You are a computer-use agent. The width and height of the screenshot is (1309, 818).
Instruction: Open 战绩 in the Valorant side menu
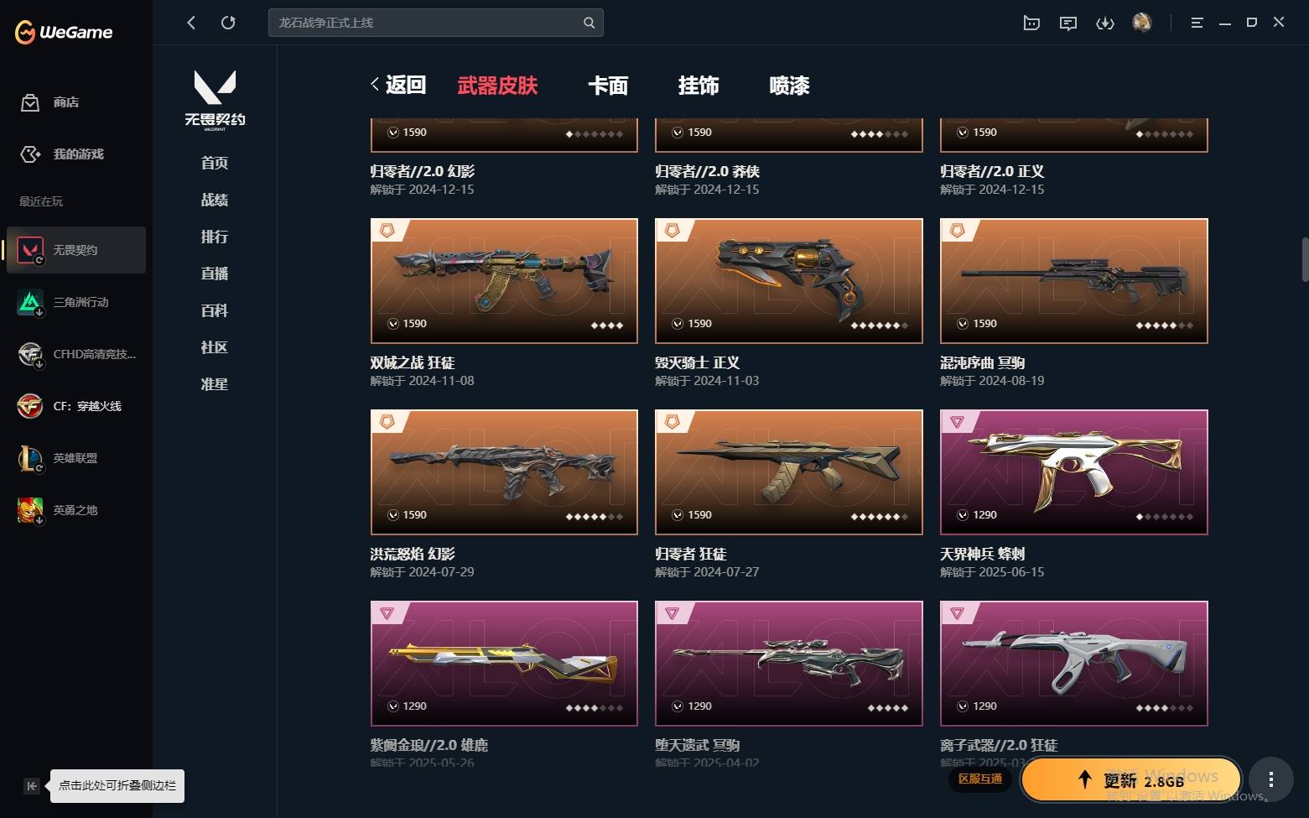click(x=215, y=200)
